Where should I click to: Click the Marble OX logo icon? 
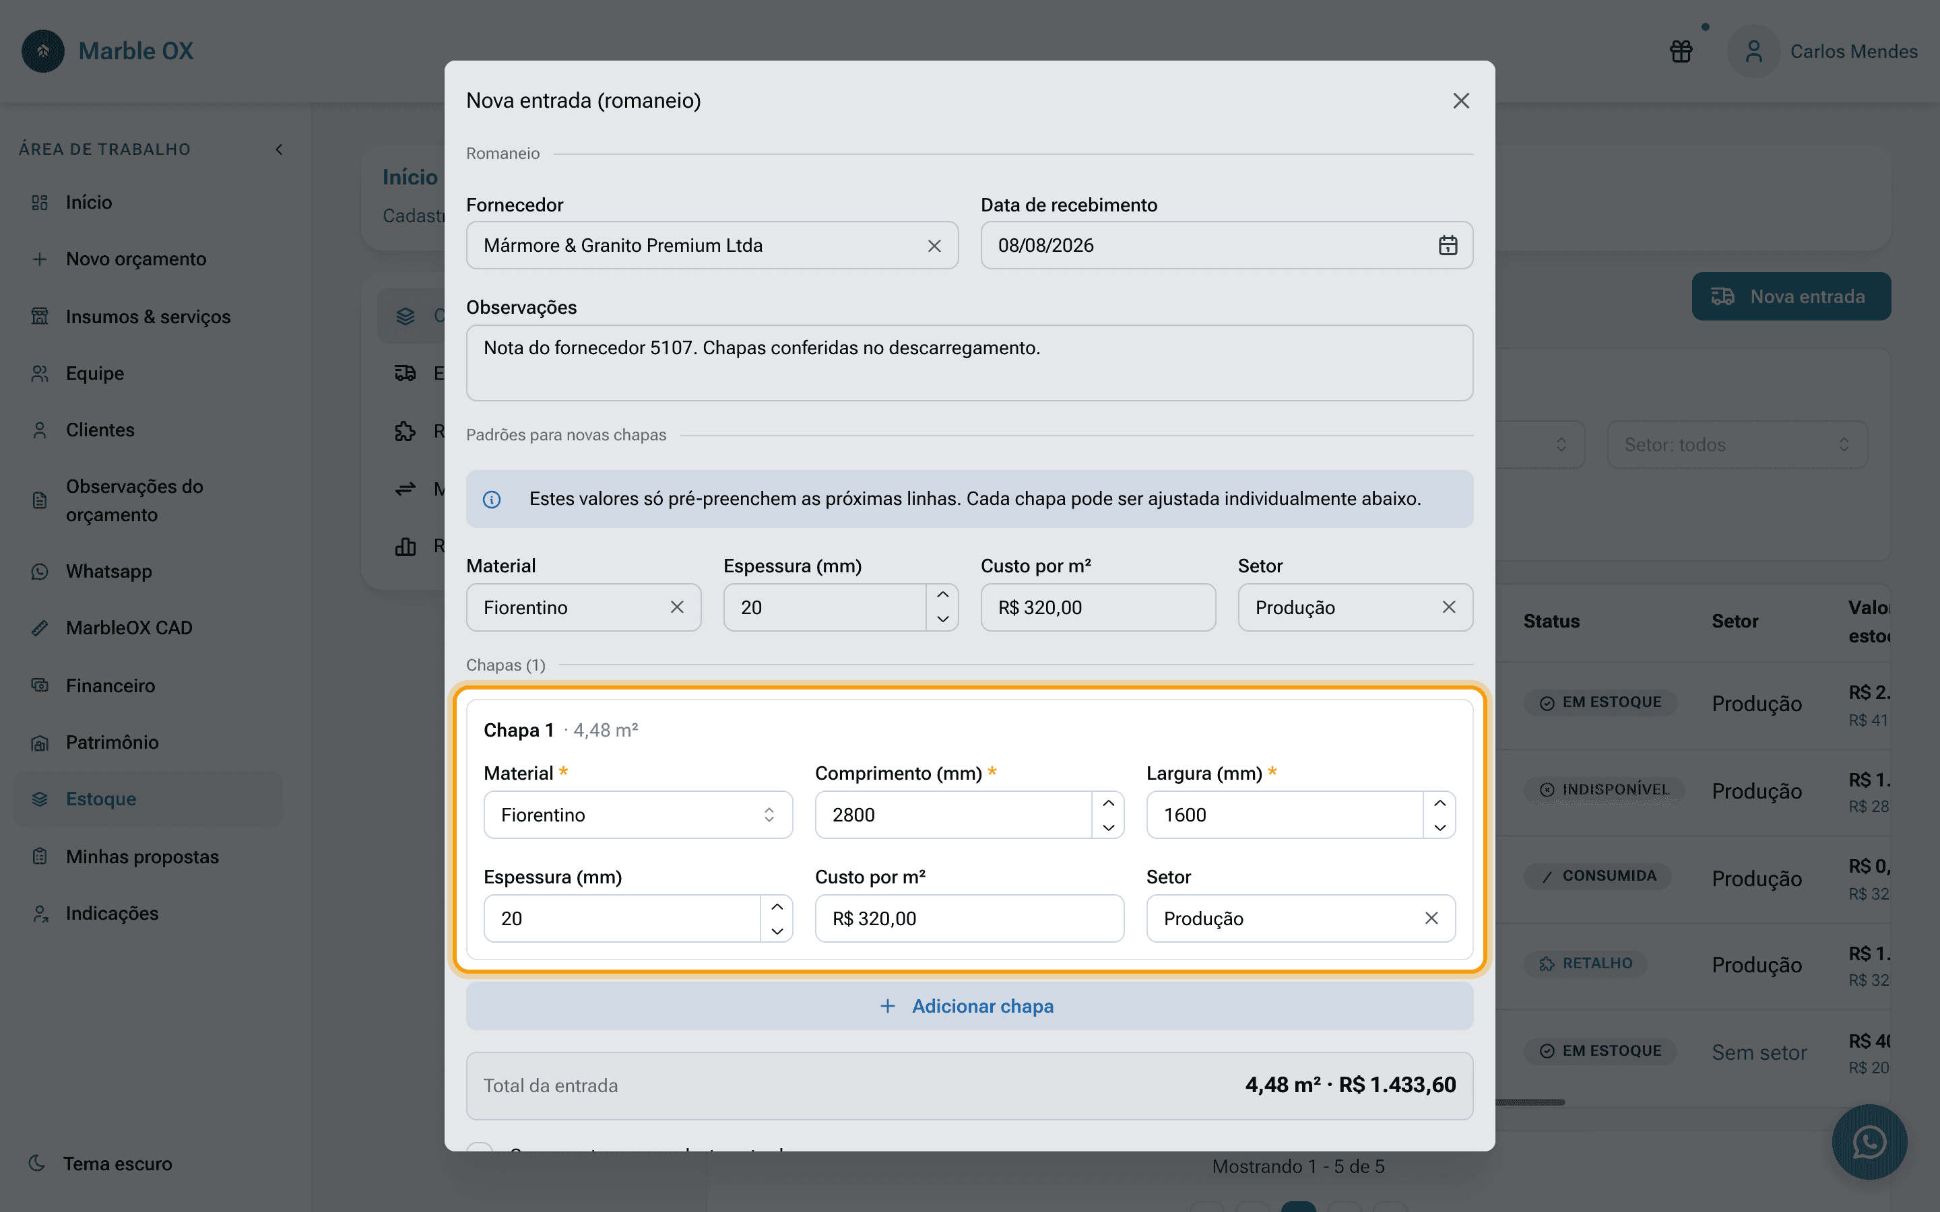(x=43, y=51)
